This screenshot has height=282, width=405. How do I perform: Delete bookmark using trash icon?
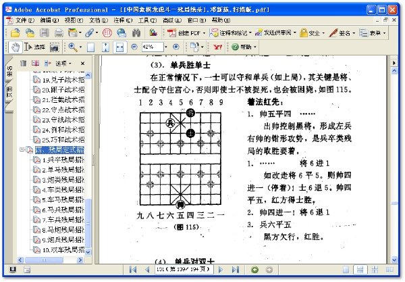[x=23, y=63]
